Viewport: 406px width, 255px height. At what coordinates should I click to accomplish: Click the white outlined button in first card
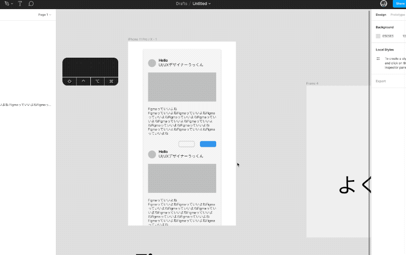click(186, 144)
